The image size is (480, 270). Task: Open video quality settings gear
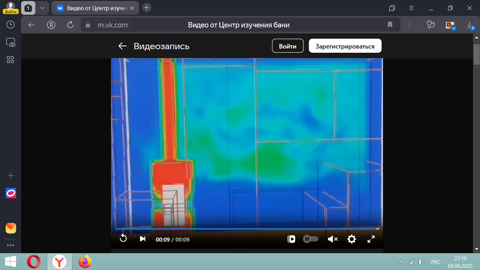coord(351,239)
